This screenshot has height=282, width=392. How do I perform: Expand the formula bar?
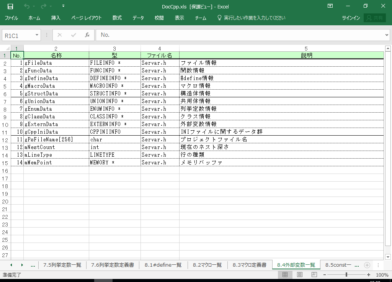(387, 35)
